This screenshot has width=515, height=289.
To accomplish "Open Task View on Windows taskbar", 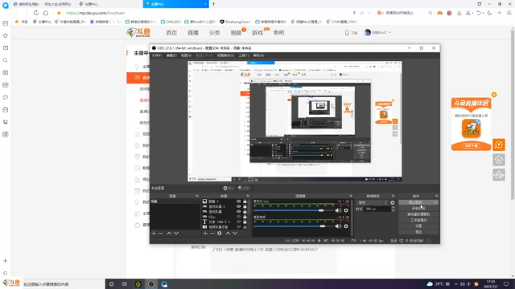I will tap(125, 284).
